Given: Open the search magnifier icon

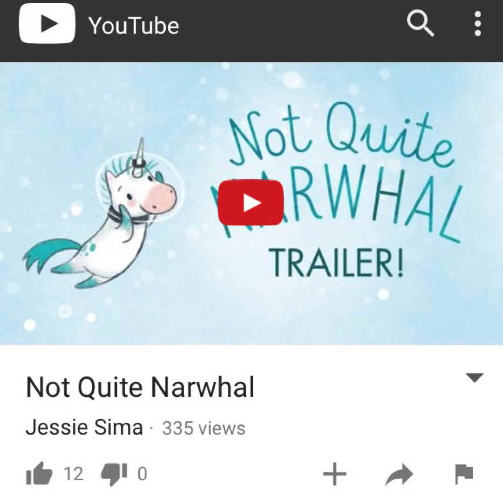Looking at the screenshot, I should (421, 23).
